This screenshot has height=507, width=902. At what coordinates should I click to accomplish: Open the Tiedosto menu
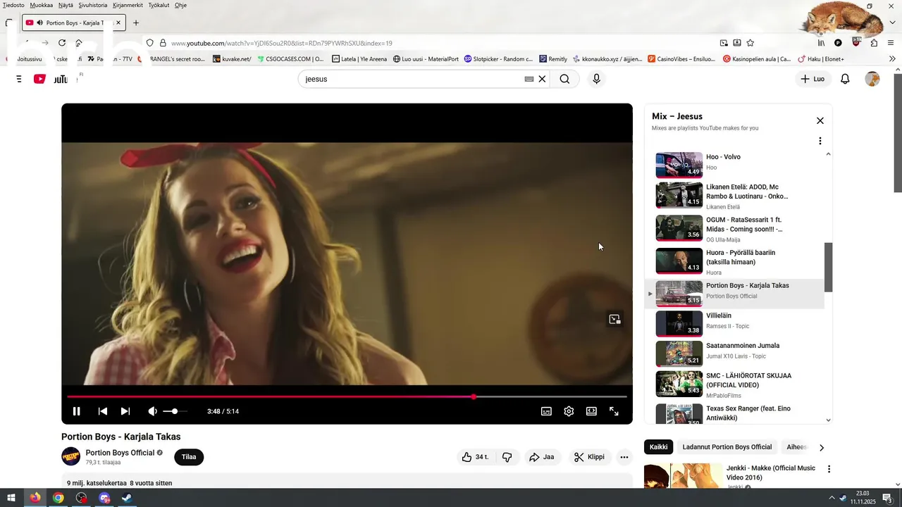pyautogui.click(x=13, y=5)
